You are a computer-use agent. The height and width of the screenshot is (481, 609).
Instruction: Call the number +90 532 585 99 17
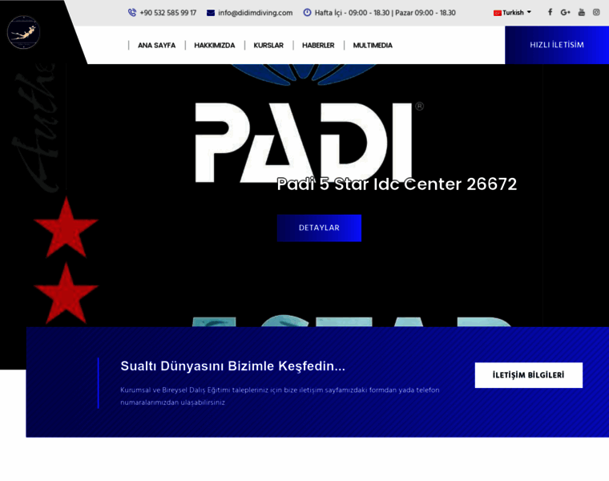tap(167, 13)
